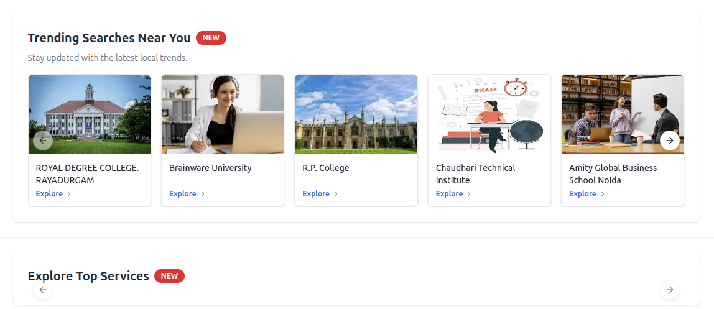Select the Chaudhari Technical Institute exam illustration
Screen dimensions: 714x309
point(489,114)
